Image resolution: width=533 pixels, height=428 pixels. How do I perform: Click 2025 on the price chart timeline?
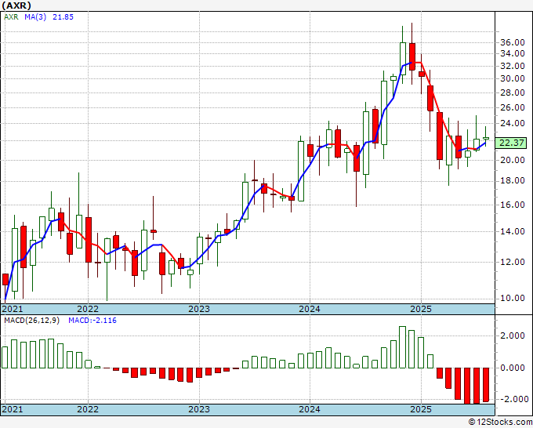pos(421,309)
